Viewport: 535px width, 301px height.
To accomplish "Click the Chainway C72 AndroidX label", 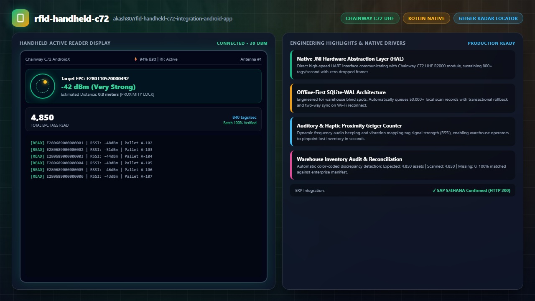I will coord(48,59).
